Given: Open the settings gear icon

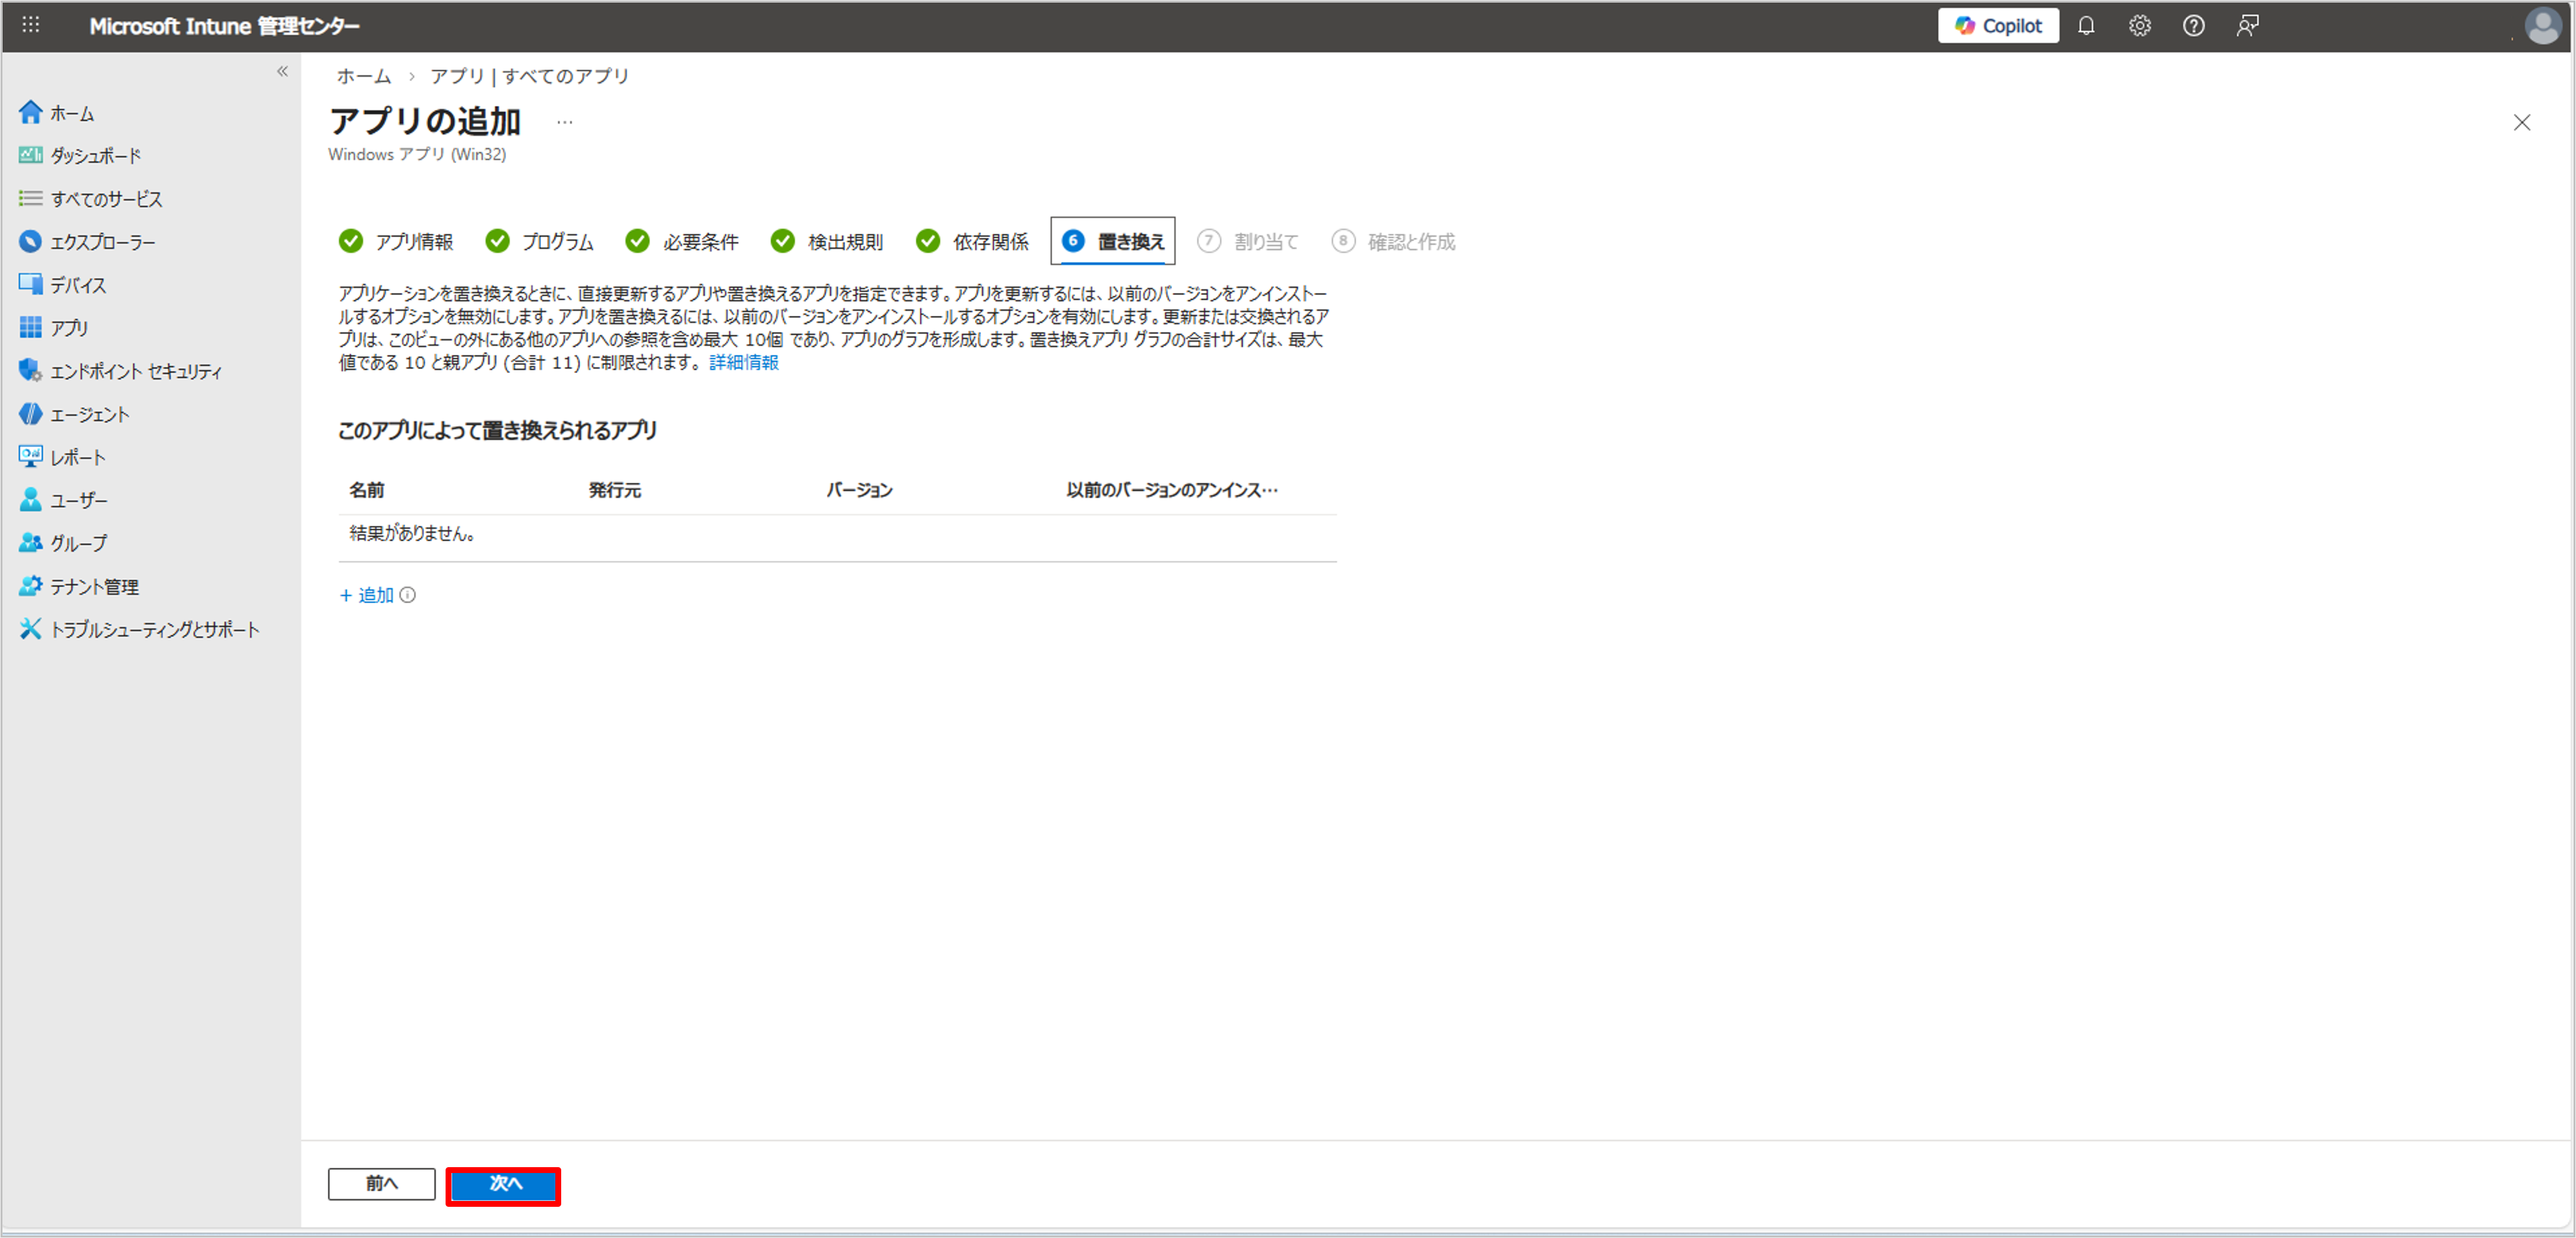Looking at the screenshot, I should (x=2139, y=26).
